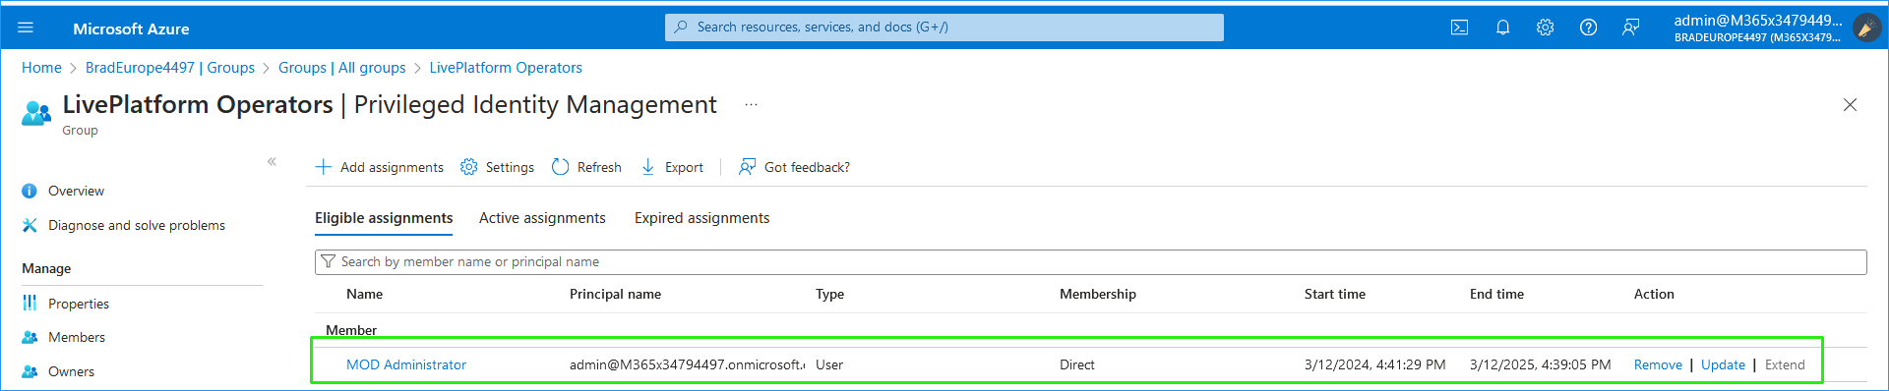Update the MOD Administrator assignment
Viewport: 1889px width, 391px height.
[1723, 364]
